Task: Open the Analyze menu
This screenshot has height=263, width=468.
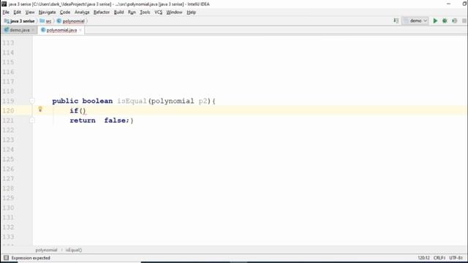Action: click(82, 12)
